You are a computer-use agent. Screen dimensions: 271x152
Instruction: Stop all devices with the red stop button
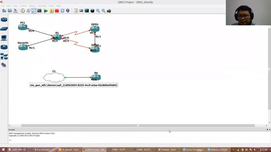(x=57, y=11)
